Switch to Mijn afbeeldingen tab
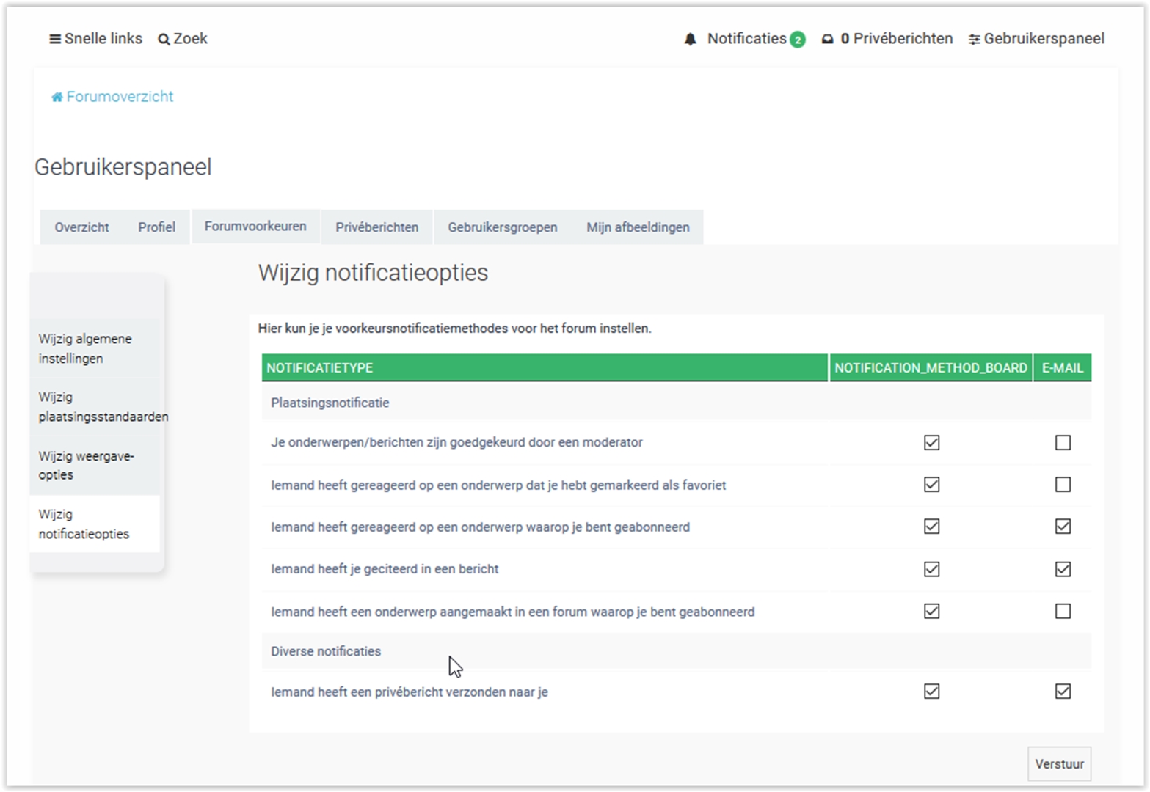This screenshot has height=792, width=1150. click(x=637, y=227)
